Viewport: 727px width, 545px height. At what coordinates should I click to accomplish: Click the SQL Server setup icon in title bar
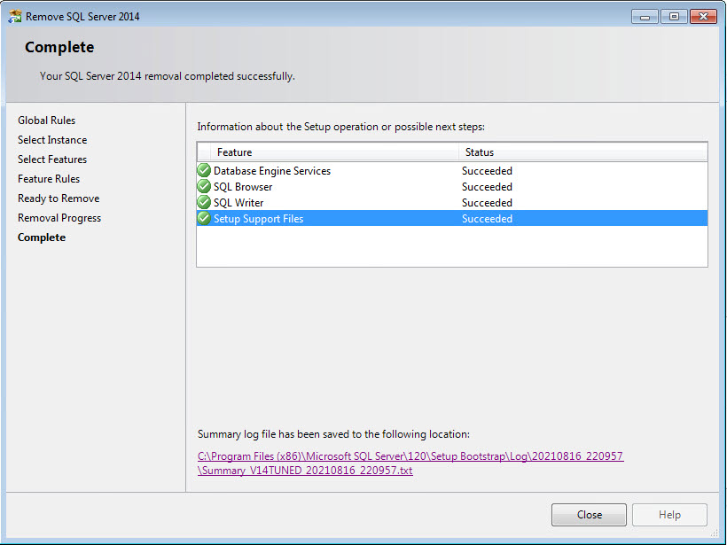(x=15, y=16)
